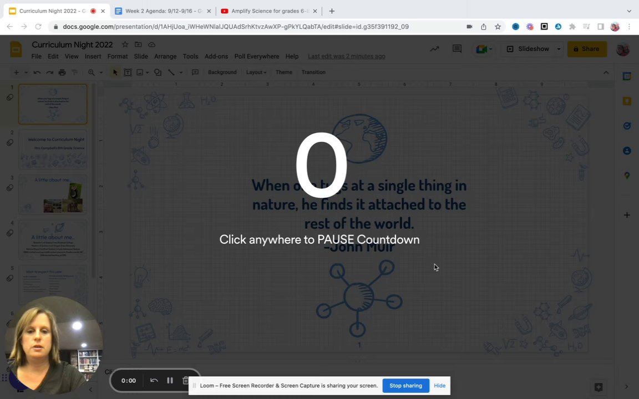Toggle the side panel chevron at bottom right

[626, 387]
